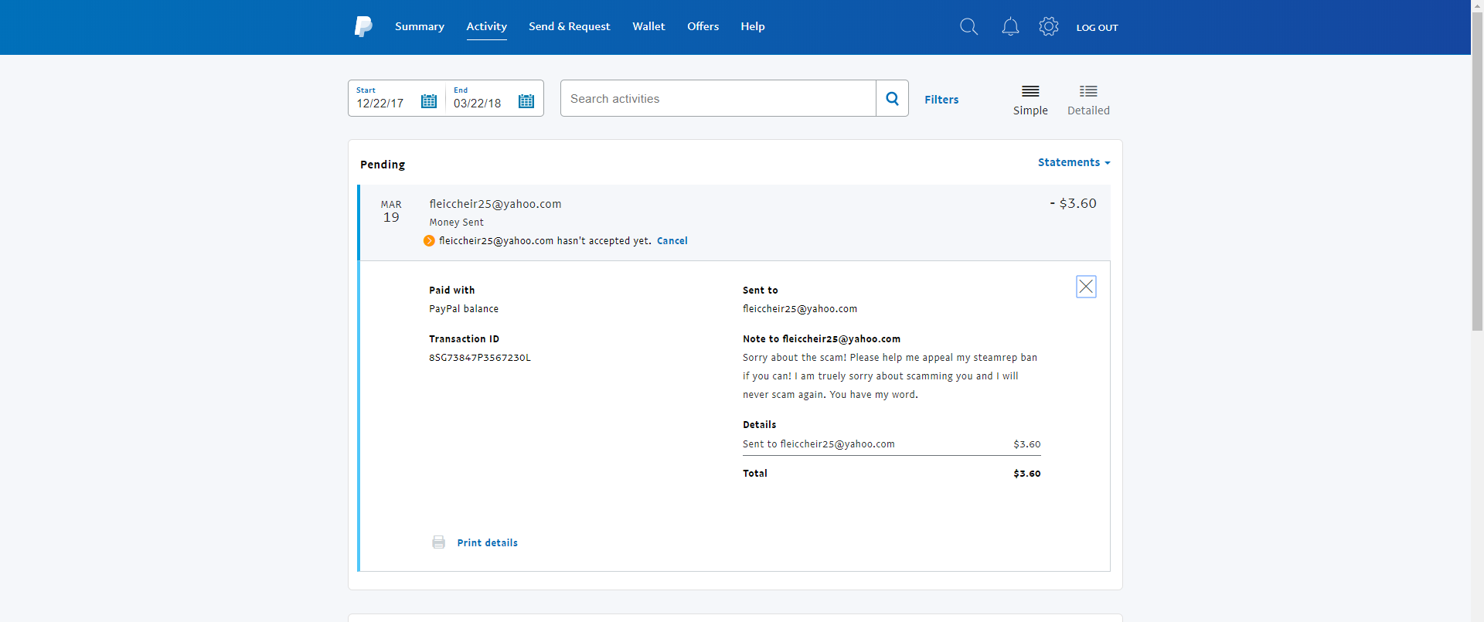1484x622 pixels.
Task: Close the transaction details panel
Action: 1086,287
